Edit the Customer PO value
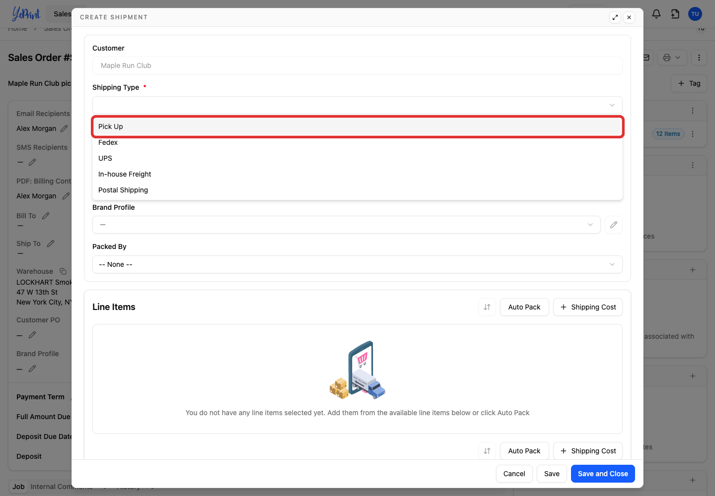 coord(32,335)
